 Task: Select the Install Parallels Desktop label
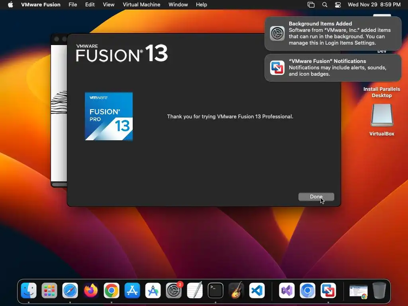[382, 92]
